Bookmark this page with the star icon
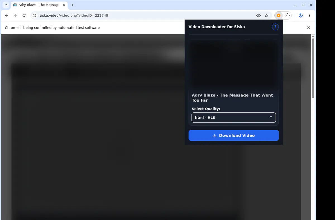This screenshot has height=220, width=335. 266,16
